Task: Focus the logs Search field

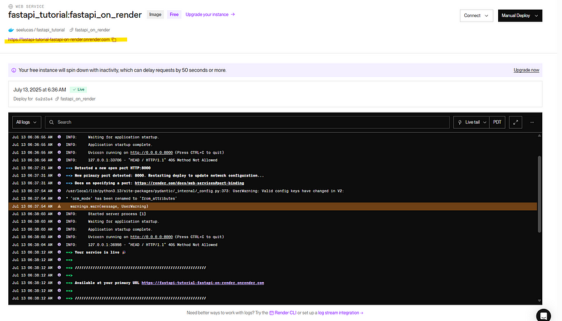Action: pyautogui.click(x=247, y=122)
